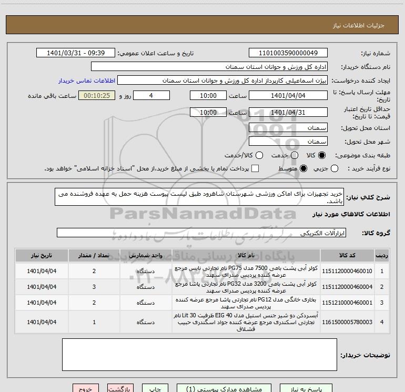Viewport: 405px width, 392px height.
Task: Click the remaining days field showing 4
Action: (151, 96)
